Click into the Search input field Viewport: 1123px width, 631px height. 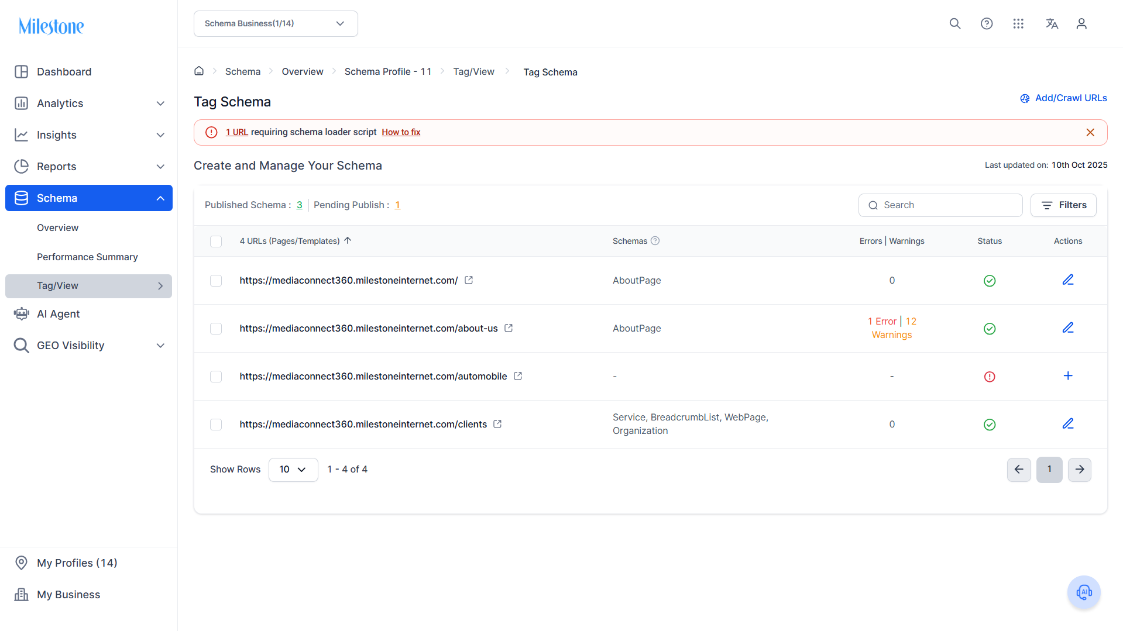pyautogui.click(x=940, y=205)
